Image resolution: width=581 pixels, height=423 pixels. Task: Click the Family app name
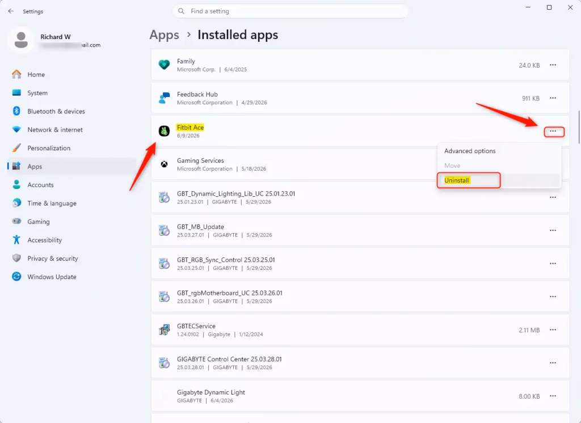click(x=186, y=61)
